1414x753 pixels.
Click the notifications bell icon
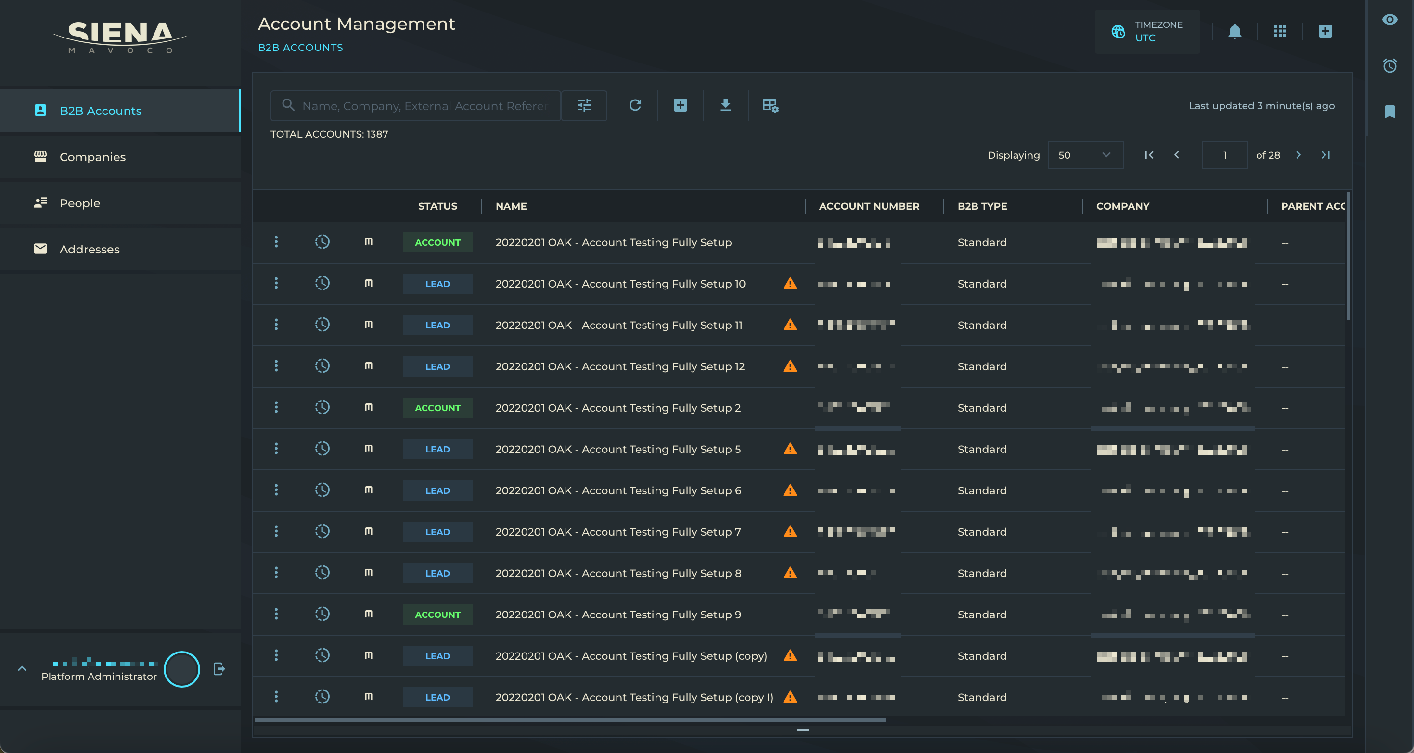(1234, 31)
